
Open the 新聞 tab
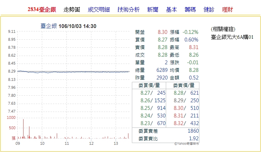click(153, 10)
